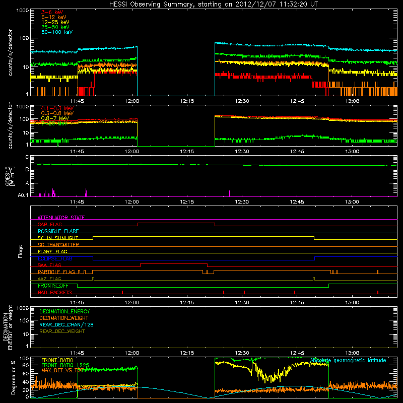Image resolution: width=403 pixels, height=403 pixels.
Task: Click the Flags panel axis label
Action: [21, 251]
